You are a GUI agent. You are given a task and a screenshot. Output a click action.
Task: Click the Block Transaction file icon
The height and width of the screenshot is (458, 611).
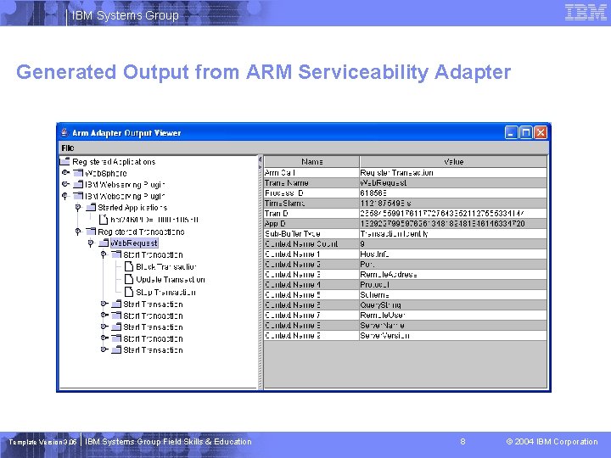coord(129,266)
